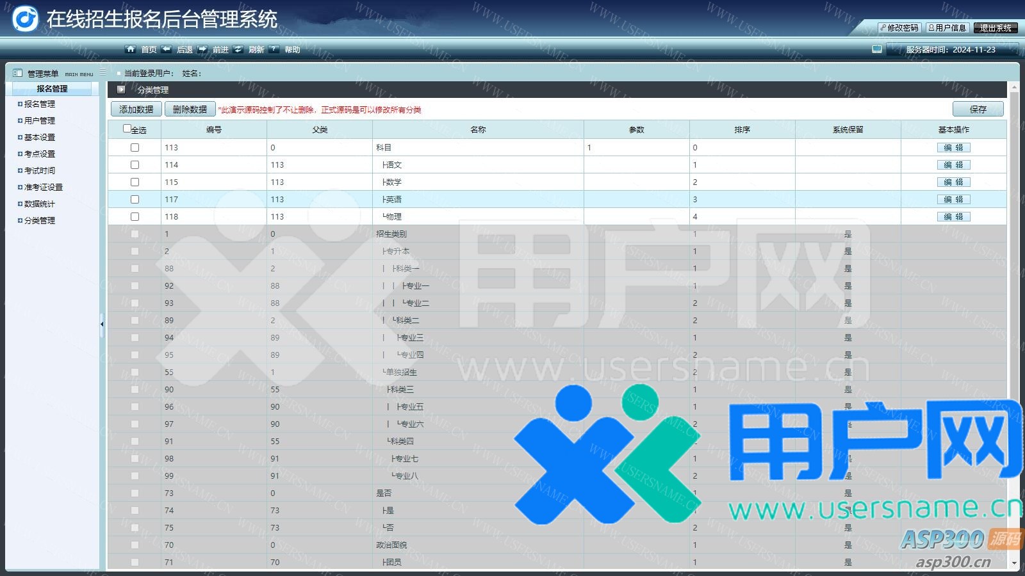Expand 基本设置 in the sidebar menu
Viewport: 1025px width, 576px height.
(x=40, y=138)
